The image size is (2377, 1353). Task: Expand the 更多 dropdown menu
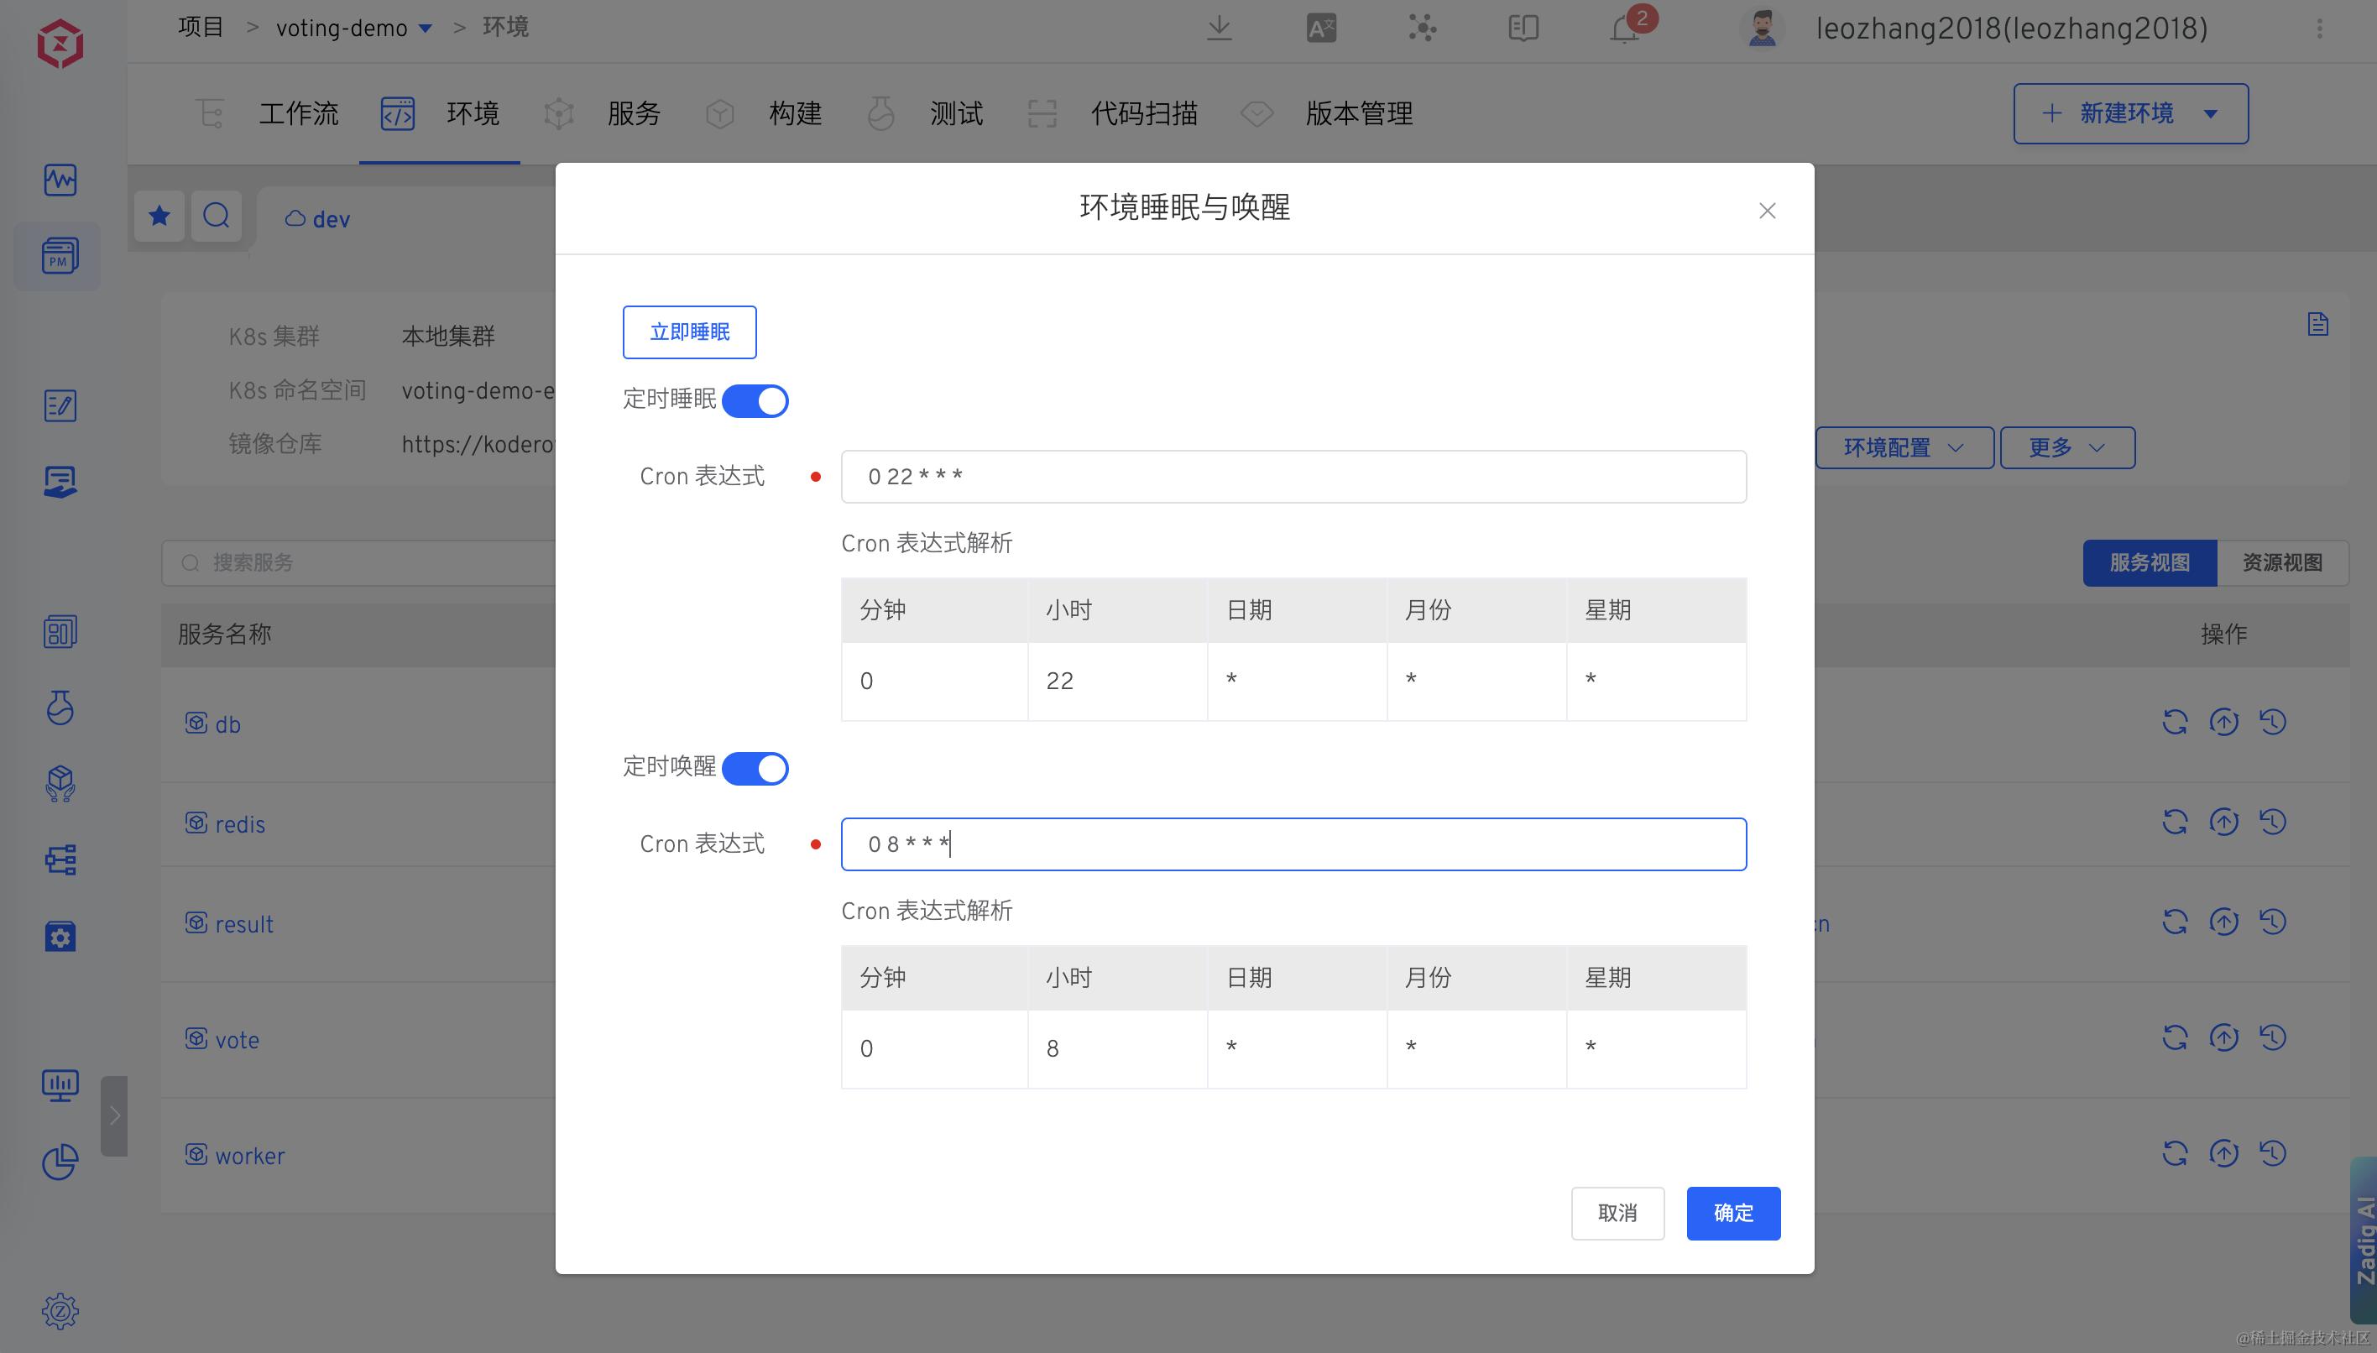[2066, 448]
